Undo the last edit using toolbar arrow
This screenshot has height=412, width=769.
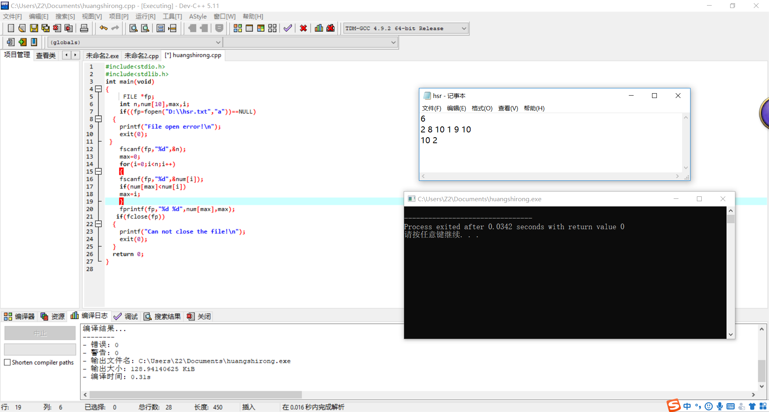tap(104, 28)
